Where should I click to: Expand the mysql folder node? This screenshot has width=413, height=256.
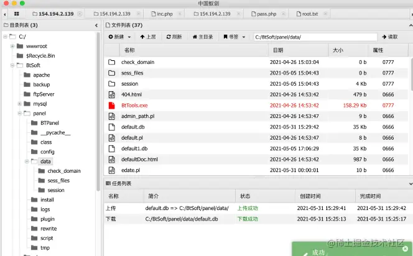coord(19,104)
